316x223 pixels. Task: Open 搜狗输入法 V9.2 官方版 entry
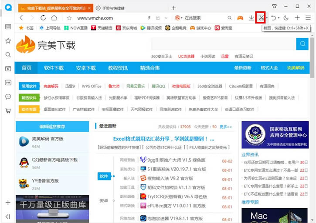pyautogui.click(x=170, y=178)
